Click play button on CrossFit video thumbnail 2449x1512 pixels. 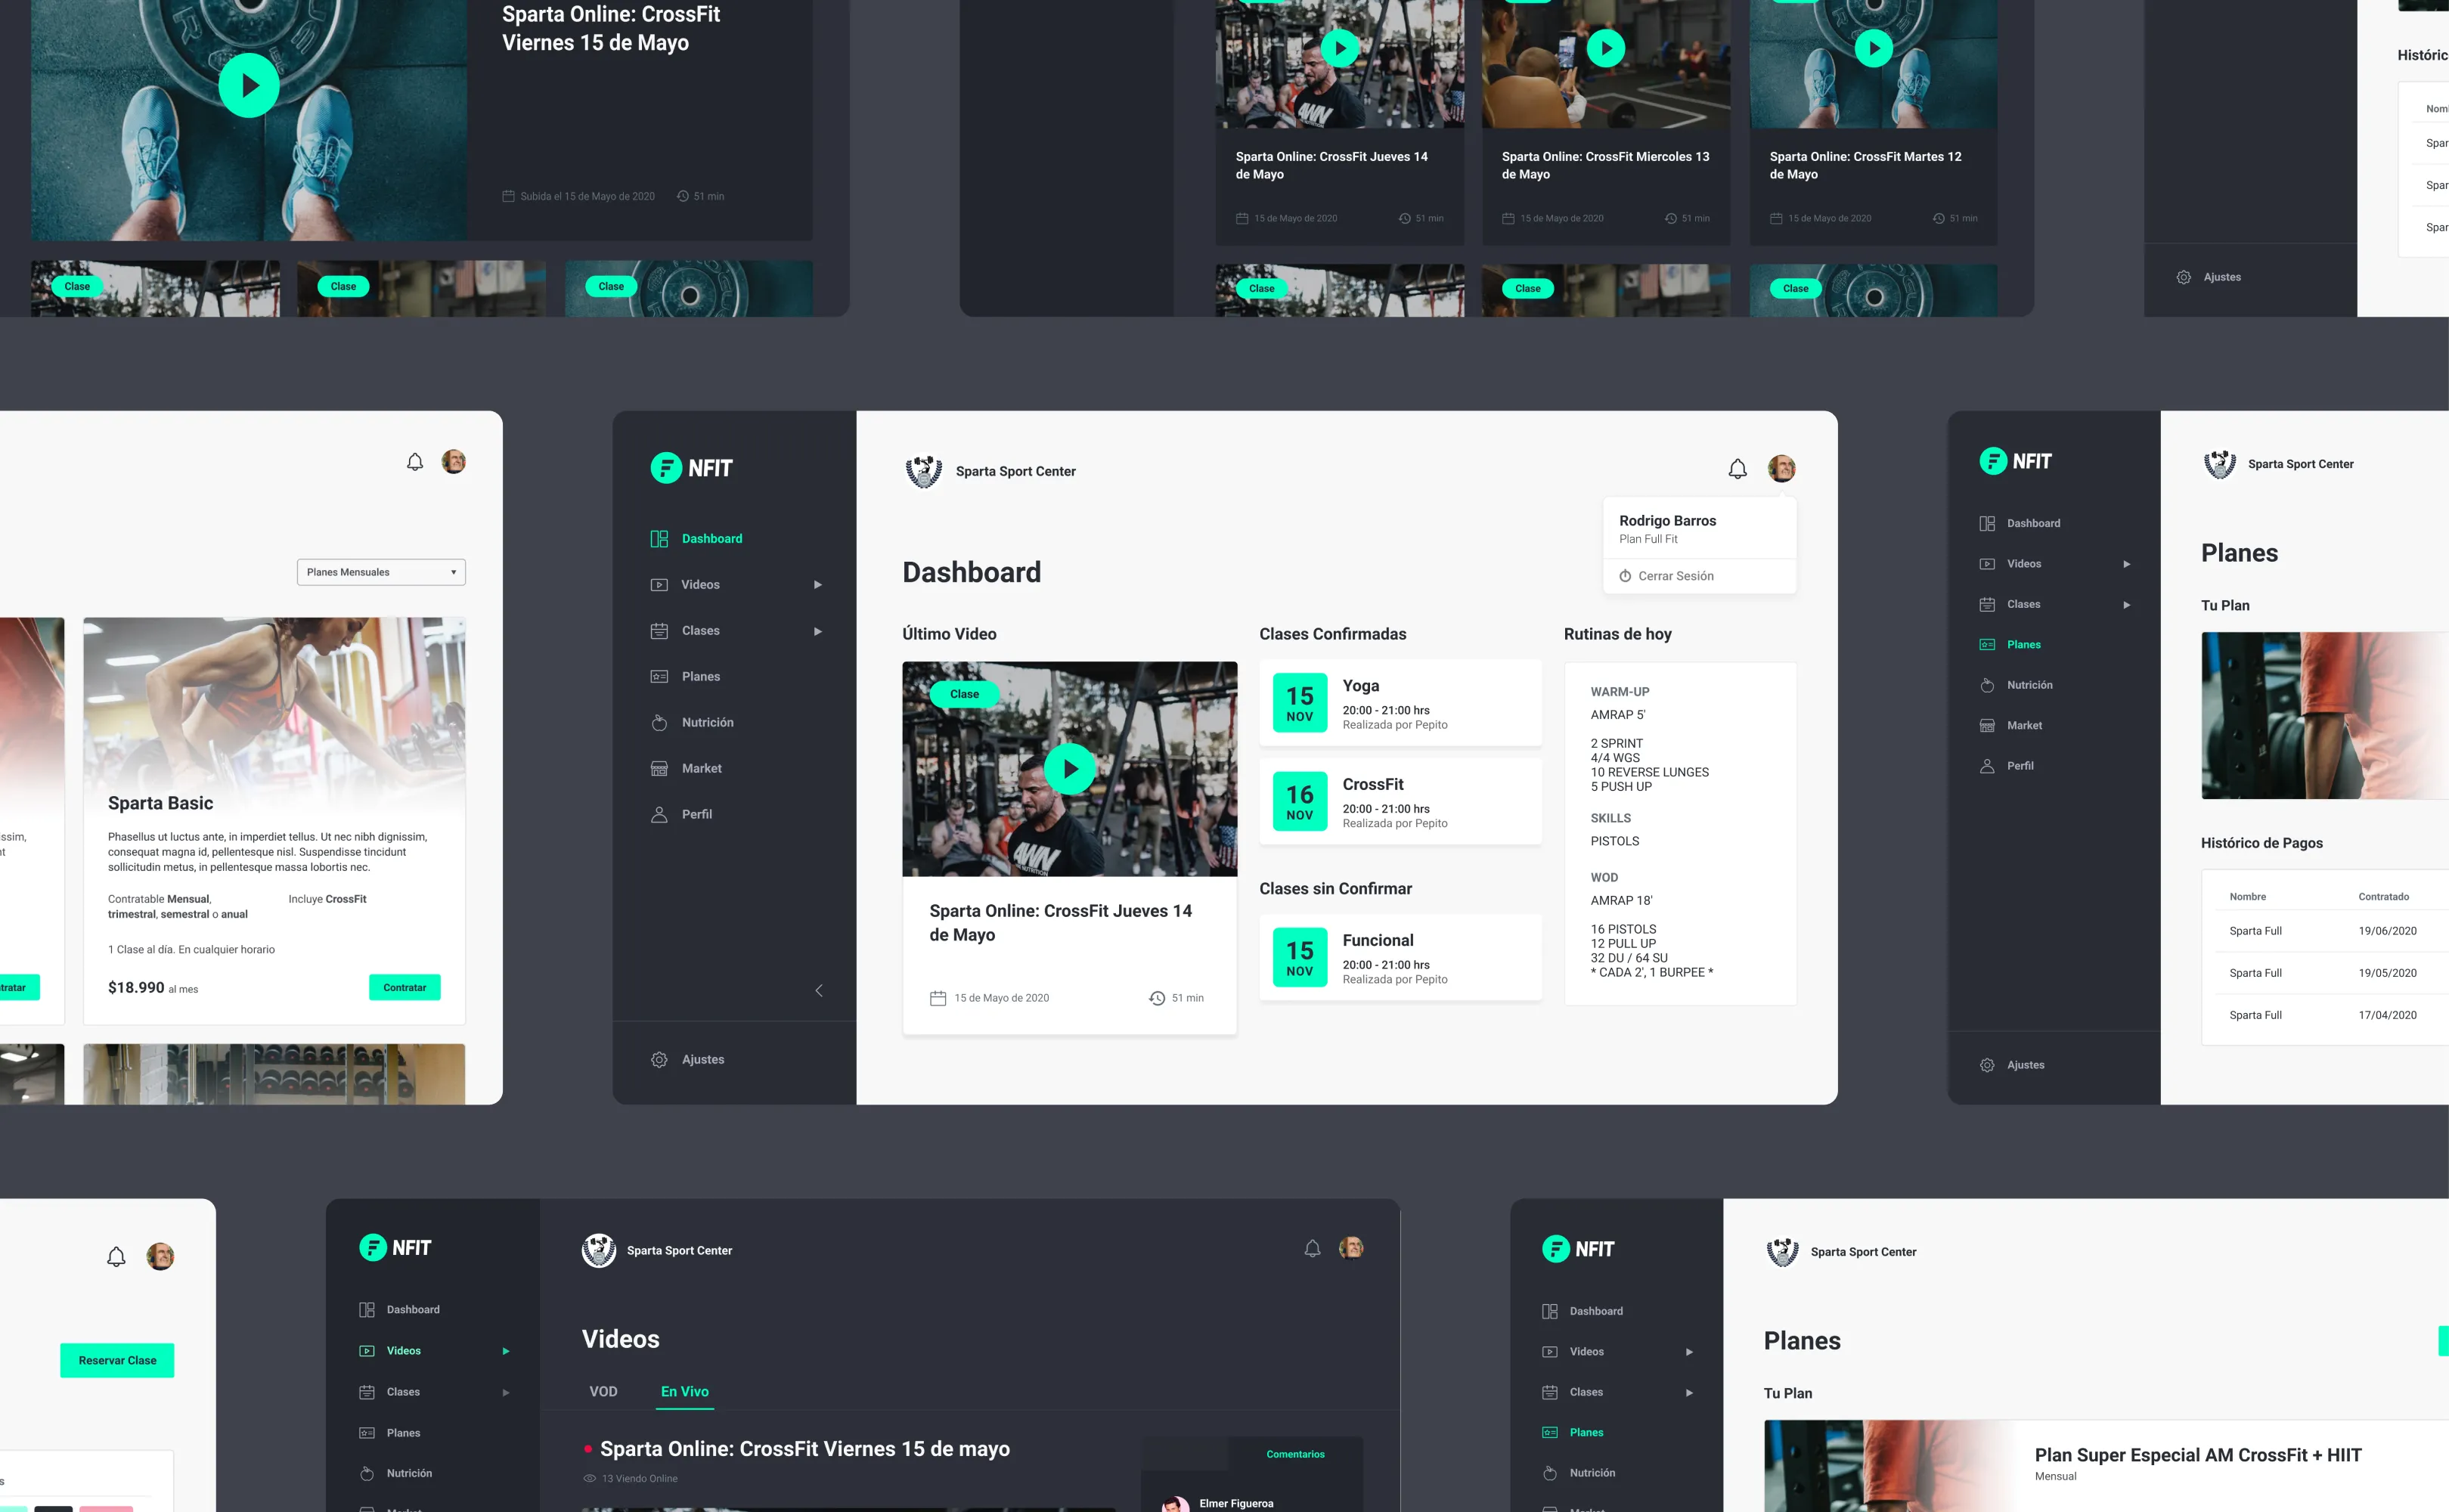pyautogui.click(x=1071, y=768)
